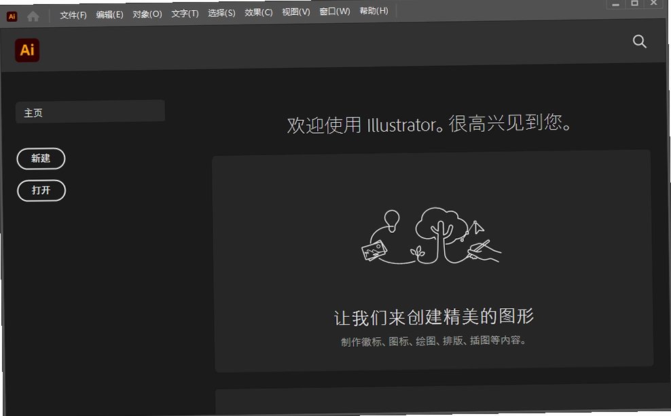Open the 文字(T) menu
The height and width of the screenshot is (416, 671).
coord(185,14)
